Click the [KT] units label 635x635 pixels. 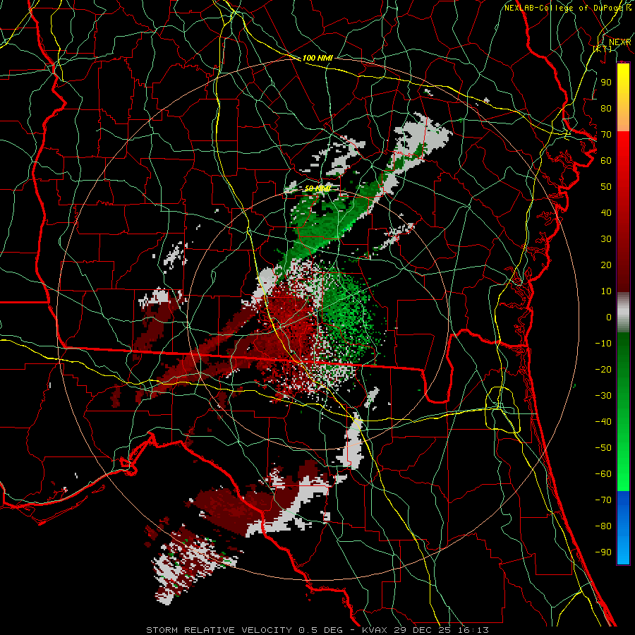click(603, 49)
